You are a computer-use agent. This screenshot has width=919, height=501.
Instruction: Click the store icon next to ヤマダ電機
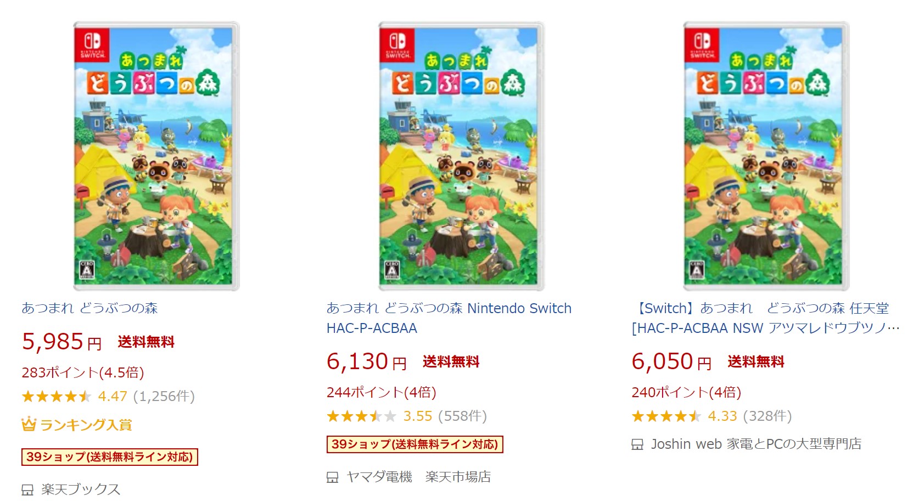click(x=333, y=477)
